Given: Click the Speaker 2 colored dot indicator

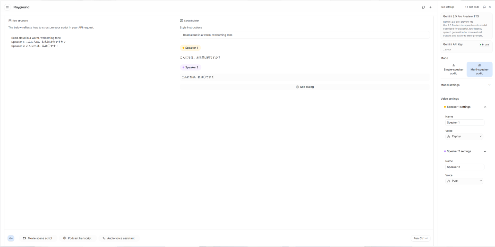Looking at the screenshot, I should (x=183, y=67).
